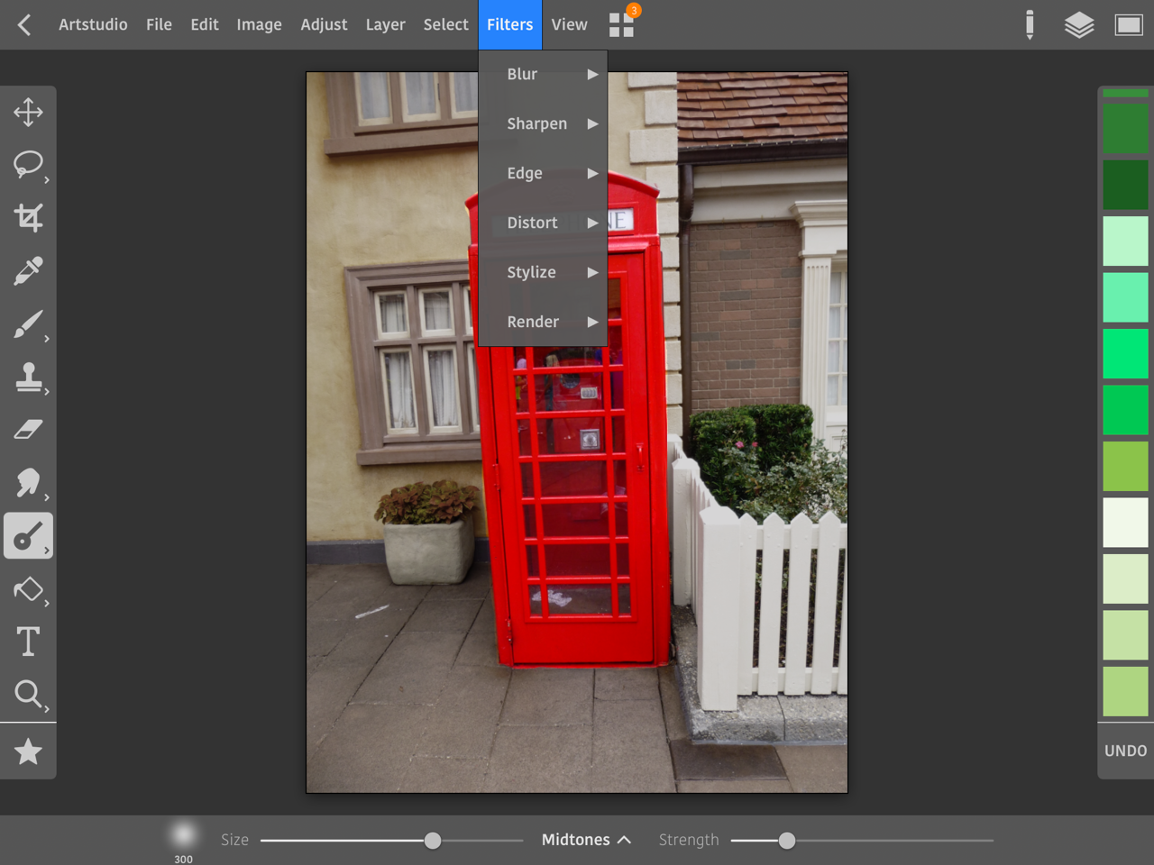The image size is (1154, 865).
Task: Pick the Eyedropper tool
Action: click(28, 270)
